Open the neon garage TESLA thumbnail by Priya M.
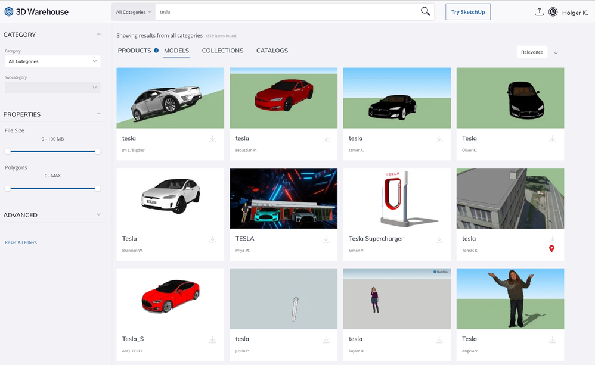 coord(283,198)
